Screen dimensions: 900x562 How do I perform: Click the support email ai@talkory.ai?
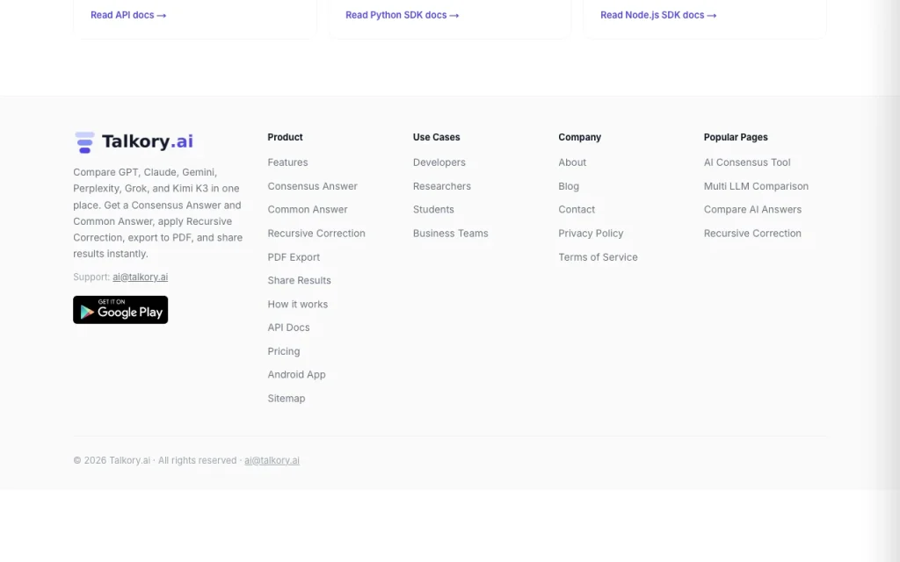coord(140,277)
